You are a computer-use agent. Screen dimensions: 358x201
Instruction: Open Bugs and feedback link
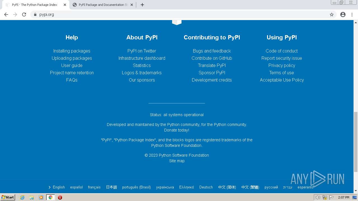point(212,51)
